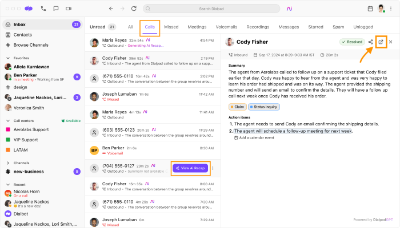Open the Dialpad Ai icon beside search
Screen dimensions: 400x228
[x=290, y=9]
